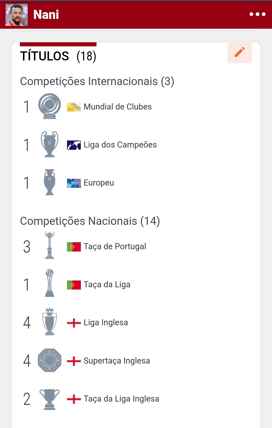The width and height of the screenshot is (272, 428).
Task: Open the Supertaça Inglesa link
Action: (x=117, y=361)
